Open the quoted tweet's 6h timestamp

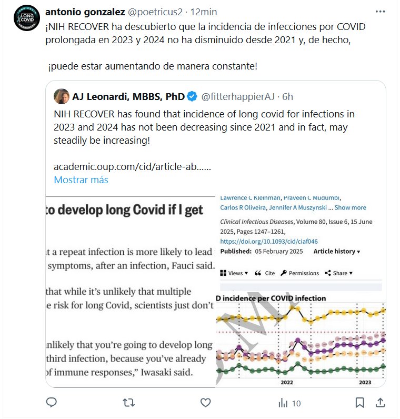pyautogui.click(x=287, y=96)
